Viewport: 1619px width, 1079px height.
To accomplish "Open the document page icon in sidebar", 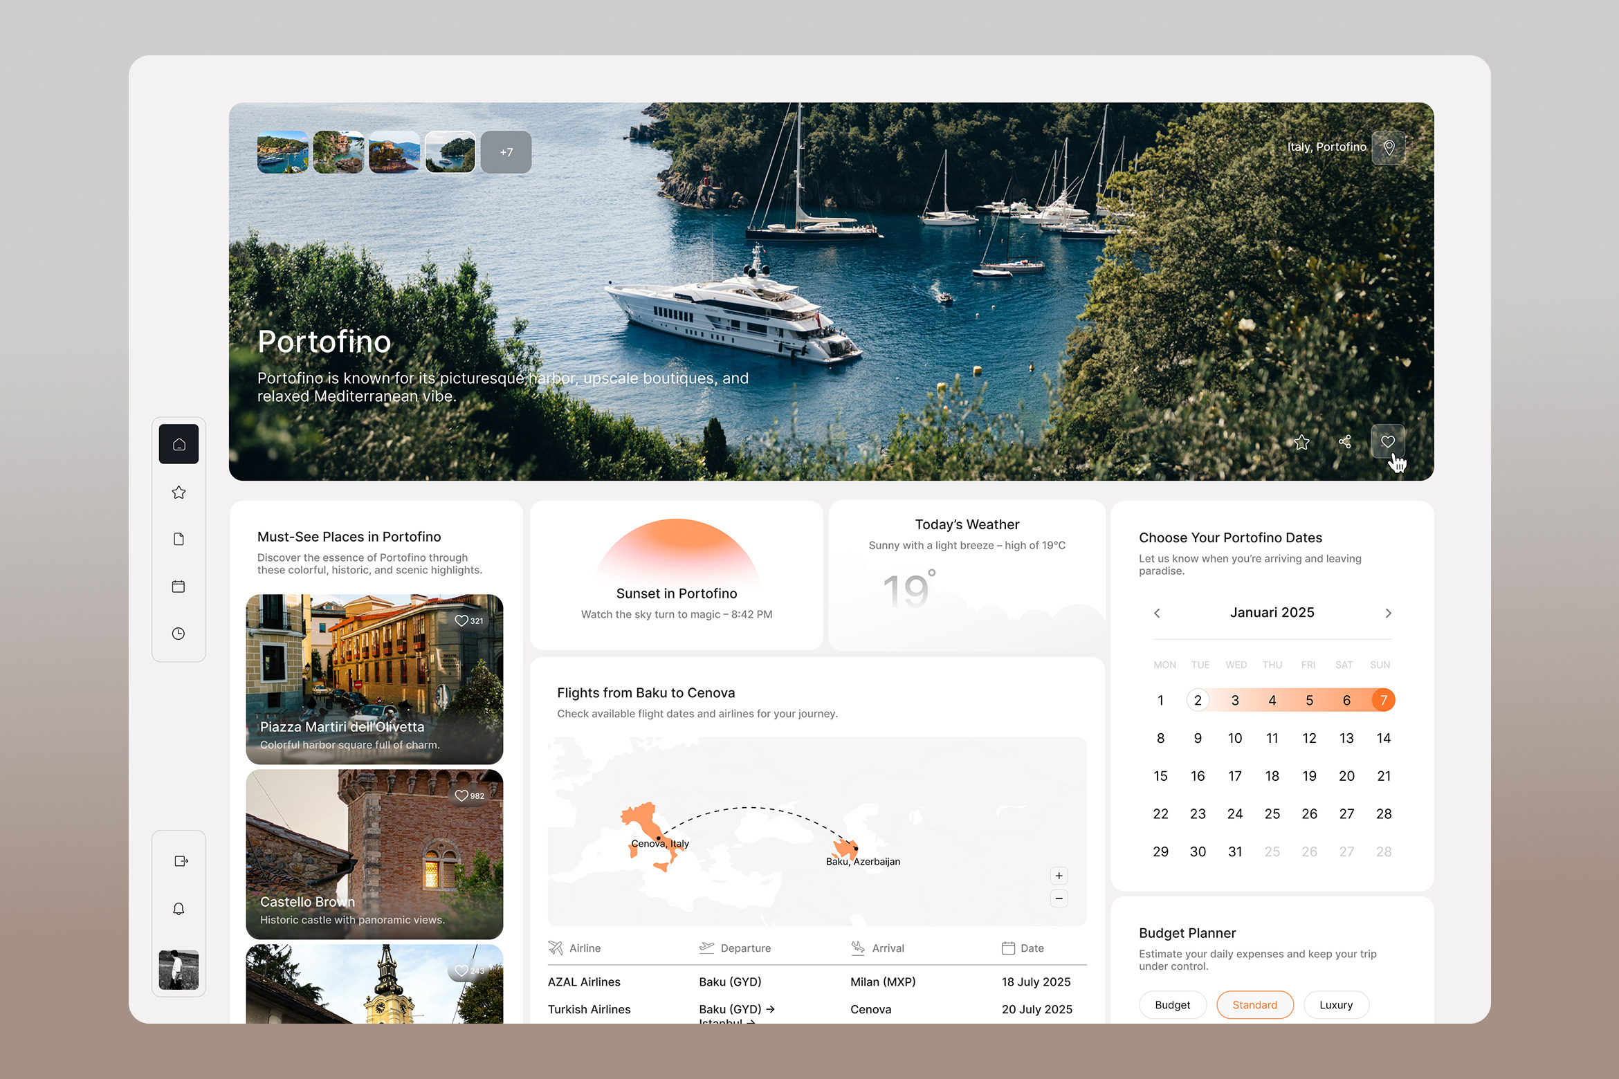I will pyautogui.click(x=179, y=539).
